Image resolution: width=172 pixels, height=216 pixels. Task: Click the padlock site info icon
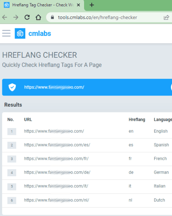click(x=52, y=17)
